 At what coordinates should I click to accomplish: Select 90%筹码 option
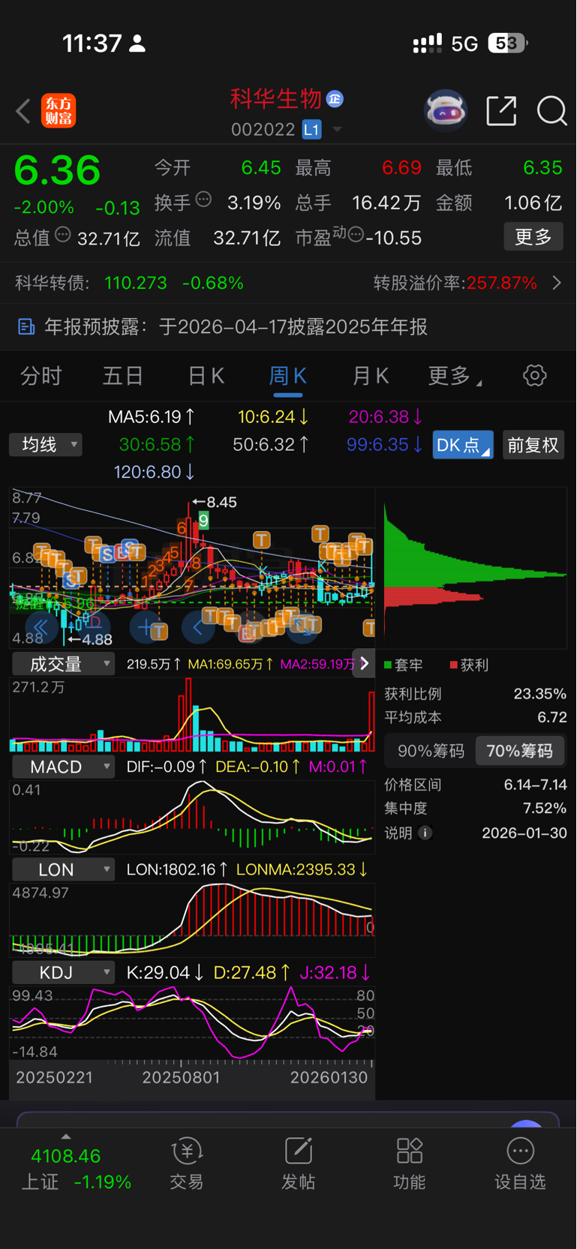[x=431, y=751]
